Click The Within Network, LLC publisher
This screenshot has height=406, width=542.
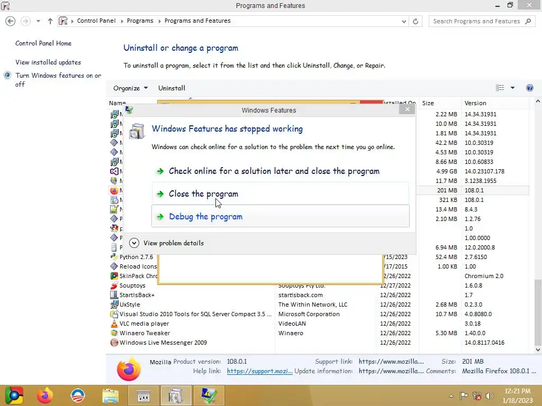coord(313,304)
